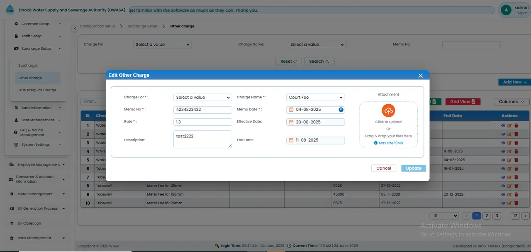Open the Memo Date calendar icon
531x252 pixels.
(x=291, y=110)
